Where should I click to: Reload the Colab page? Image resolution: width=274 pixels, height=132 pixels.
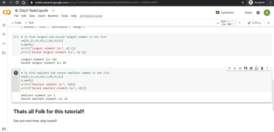pos(17,2)
